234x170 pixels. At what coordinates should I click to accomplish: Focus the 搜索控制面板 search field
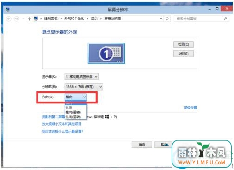(x=199, y=19)
